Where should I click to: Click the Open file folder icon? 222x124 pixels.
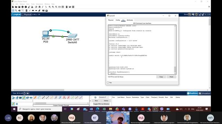(16, 7)
